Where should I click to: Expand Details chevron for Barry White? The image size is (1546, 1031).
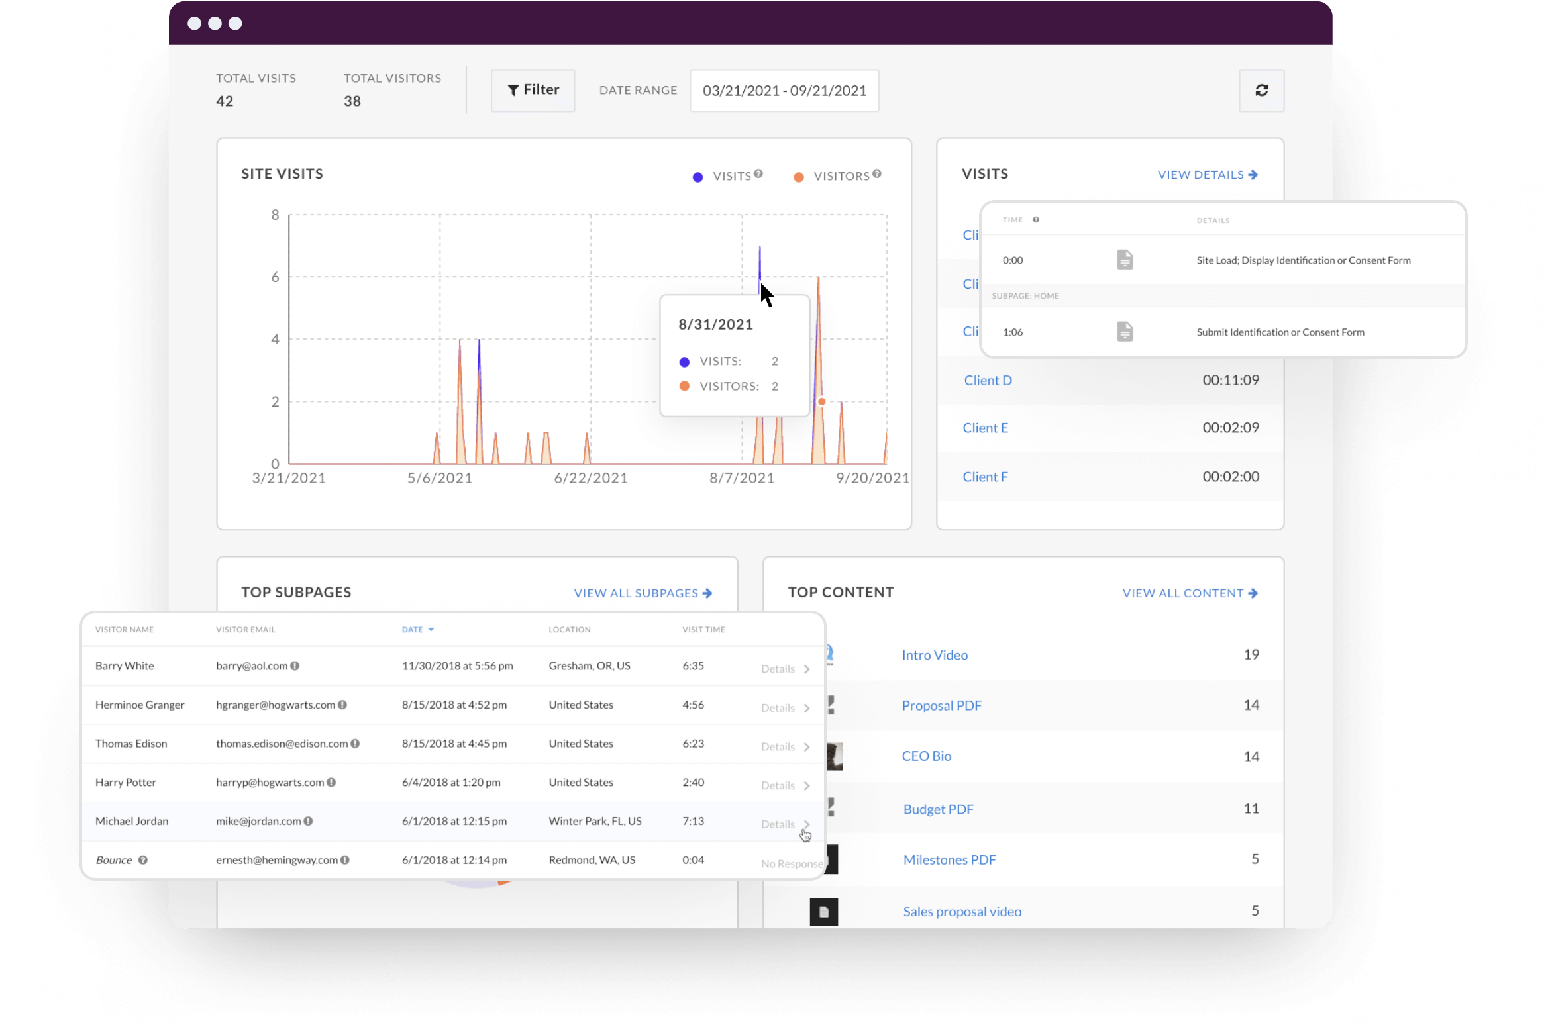tap(807, 669)
